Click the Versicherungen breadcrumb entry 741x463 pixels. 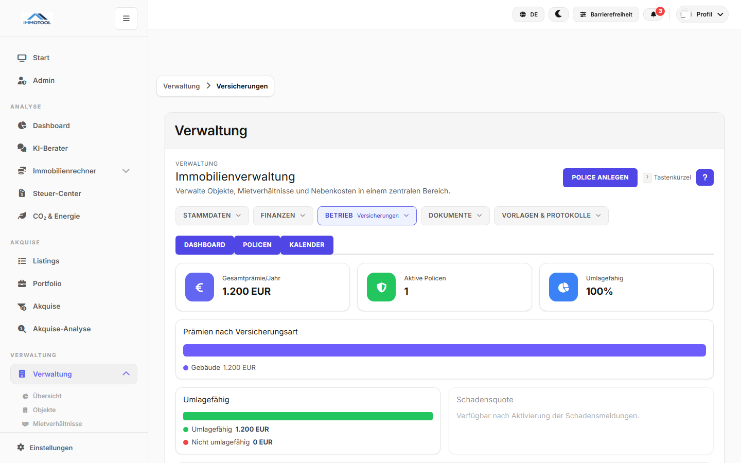coord(241,86)
